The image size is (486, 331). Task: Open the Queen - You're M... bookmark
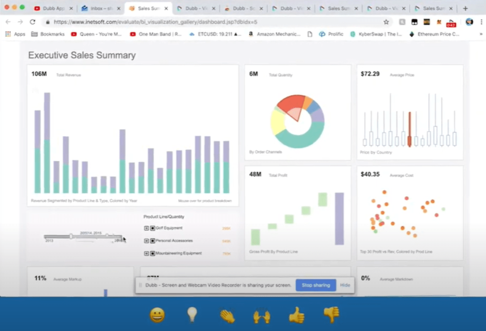[96, 34]
